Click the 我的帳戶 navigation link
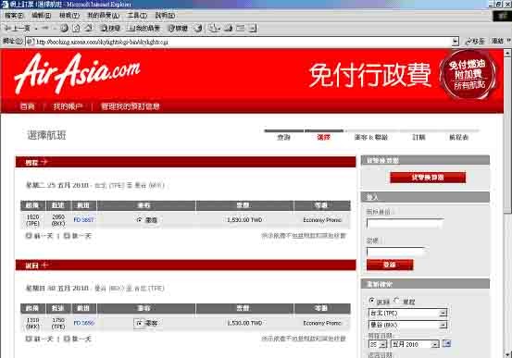This screenshot has width=512, height=358. (68, 106)
